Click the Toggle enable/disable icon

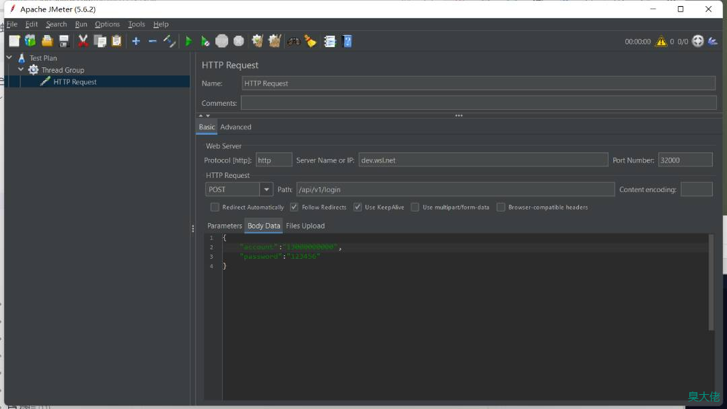click(x=169, y=41)
